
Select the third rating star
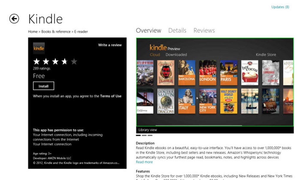pyautogui.click(x=55, y=61)
